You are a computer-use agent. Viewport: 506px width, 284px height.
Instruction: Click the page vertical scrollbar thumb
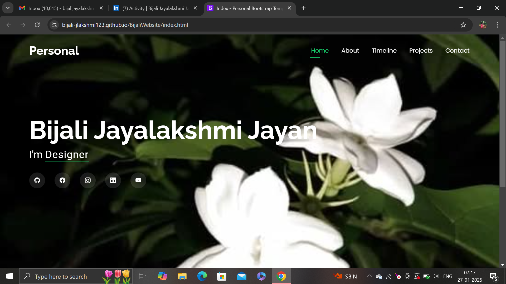coord(503,113)
